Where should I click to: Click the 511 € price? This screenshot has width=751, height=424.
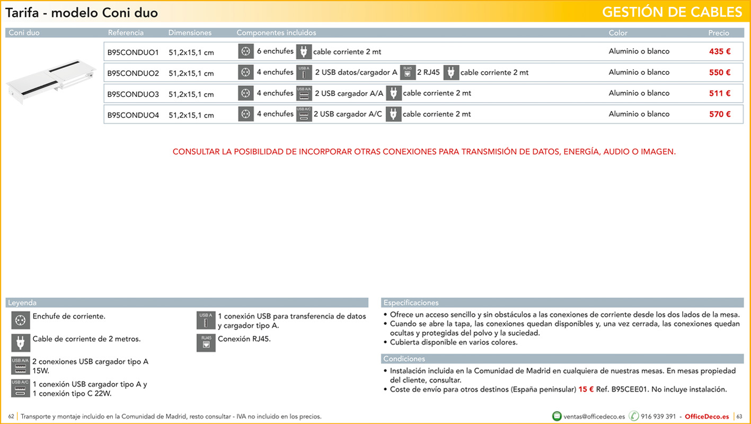[x=720, y=93]
